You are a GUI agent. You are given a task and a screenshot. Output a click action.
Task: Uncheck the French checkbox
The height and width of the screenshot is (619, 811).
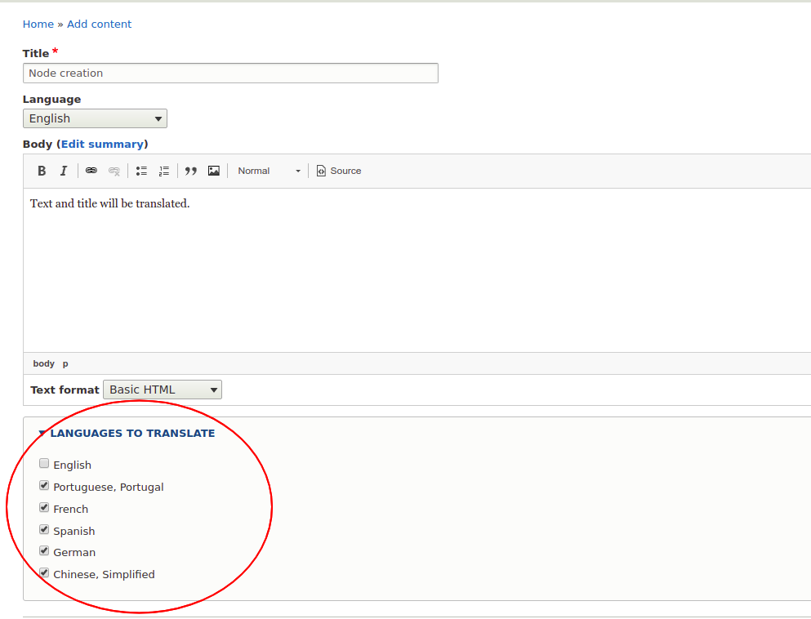click(44, 508)
